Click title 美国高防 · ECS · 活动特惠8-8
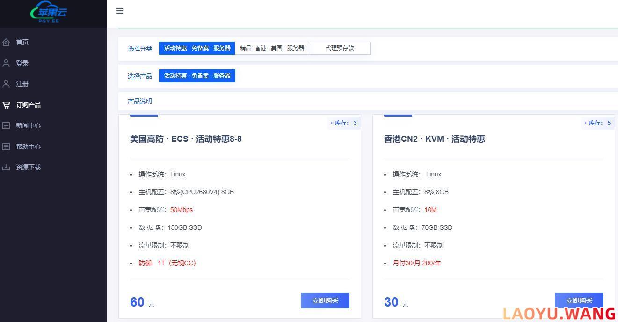618x322 pixels. (186, 139)
